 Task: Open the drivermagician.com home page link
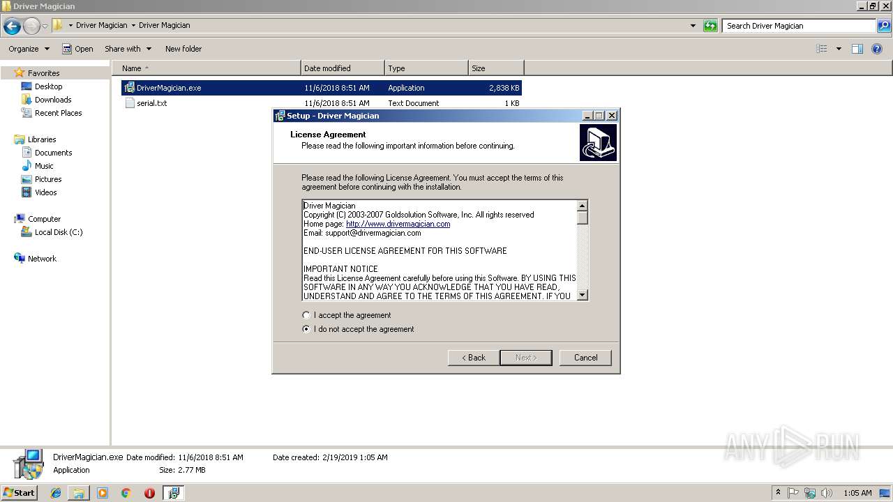[x=398, y=224]
